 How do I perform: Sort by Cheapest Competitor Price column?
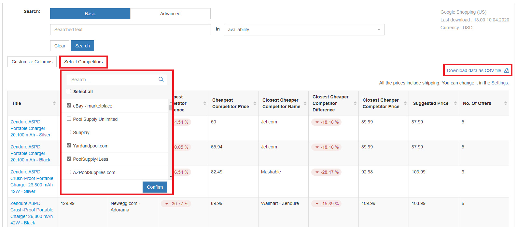click(255, 103)
